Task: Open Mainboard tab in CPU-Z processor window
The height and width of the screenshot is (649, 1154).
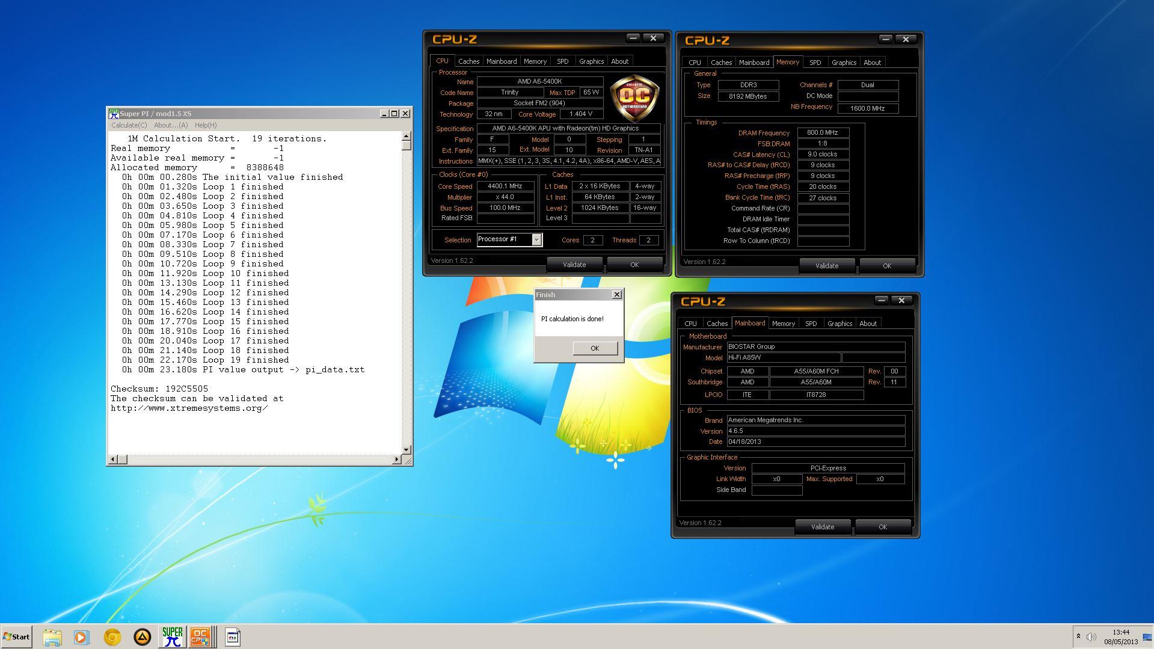Action: coord(502,61)
